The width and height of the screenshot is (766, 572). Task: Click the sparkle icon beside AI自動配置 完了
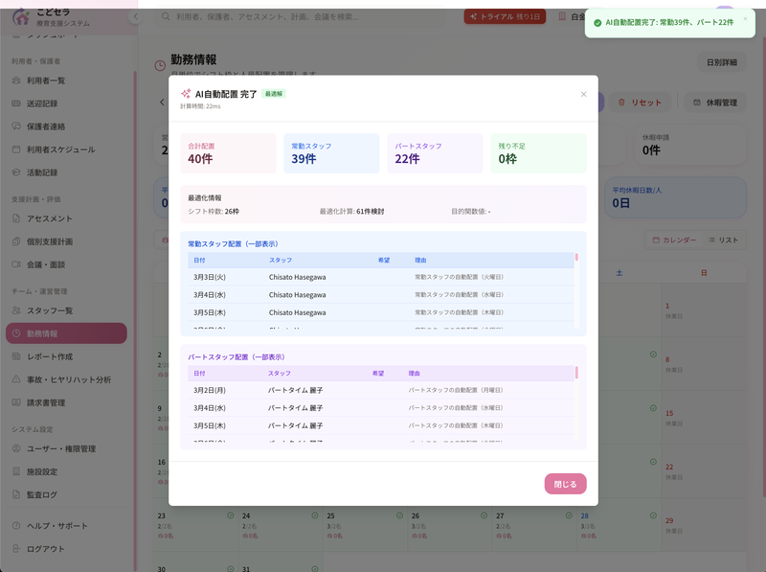pos(186,93)
